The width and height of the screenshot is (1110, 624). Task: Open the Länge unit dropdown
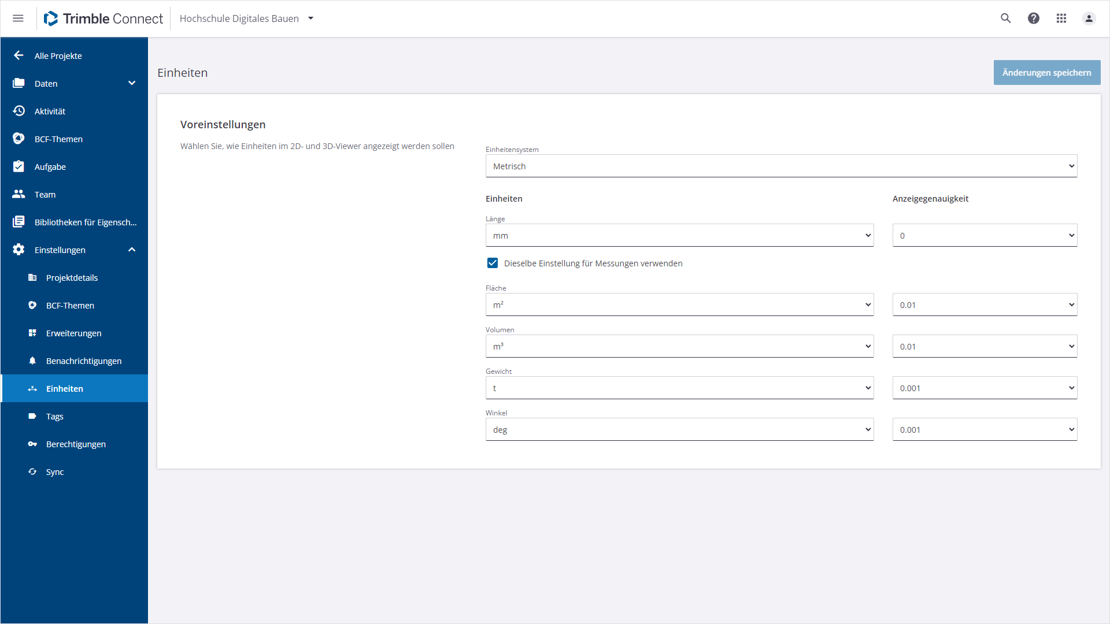pos(679,236)
